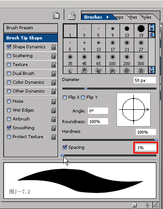Viewport: 163px width, 209px height.
Task: Enable the Flip X checkbox
Action: 65,97
